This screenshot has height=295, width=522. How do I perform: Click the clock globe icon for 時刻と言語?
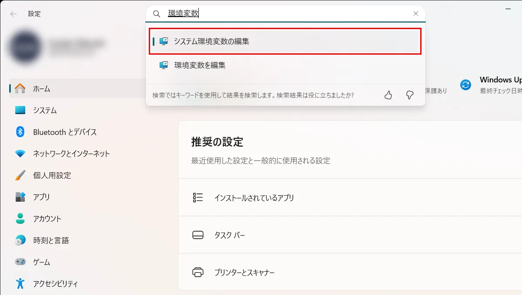click(x=20, y=240)
